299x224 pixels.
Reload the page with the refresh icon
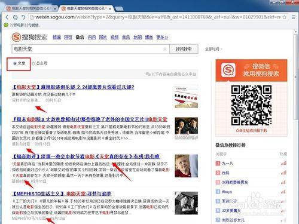tap(15, 17)
